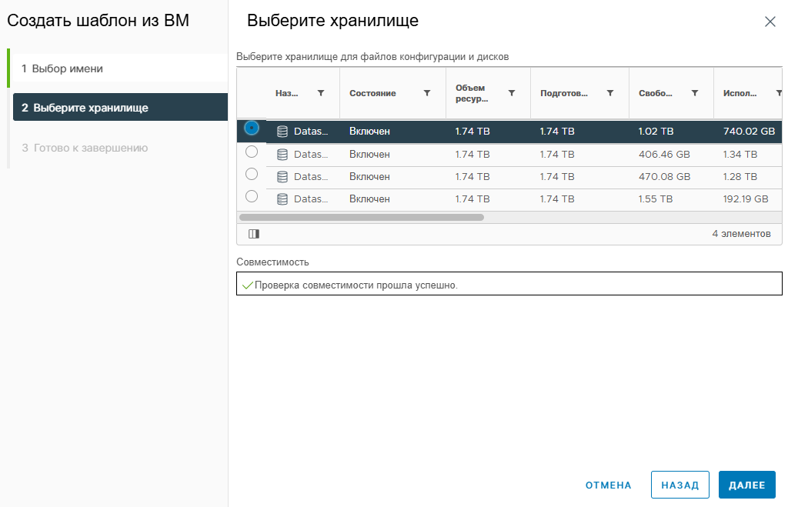Open the filter for the Использовано column
Image resolution: width=788 pixels, height=507 pixels.
[779, 93]
